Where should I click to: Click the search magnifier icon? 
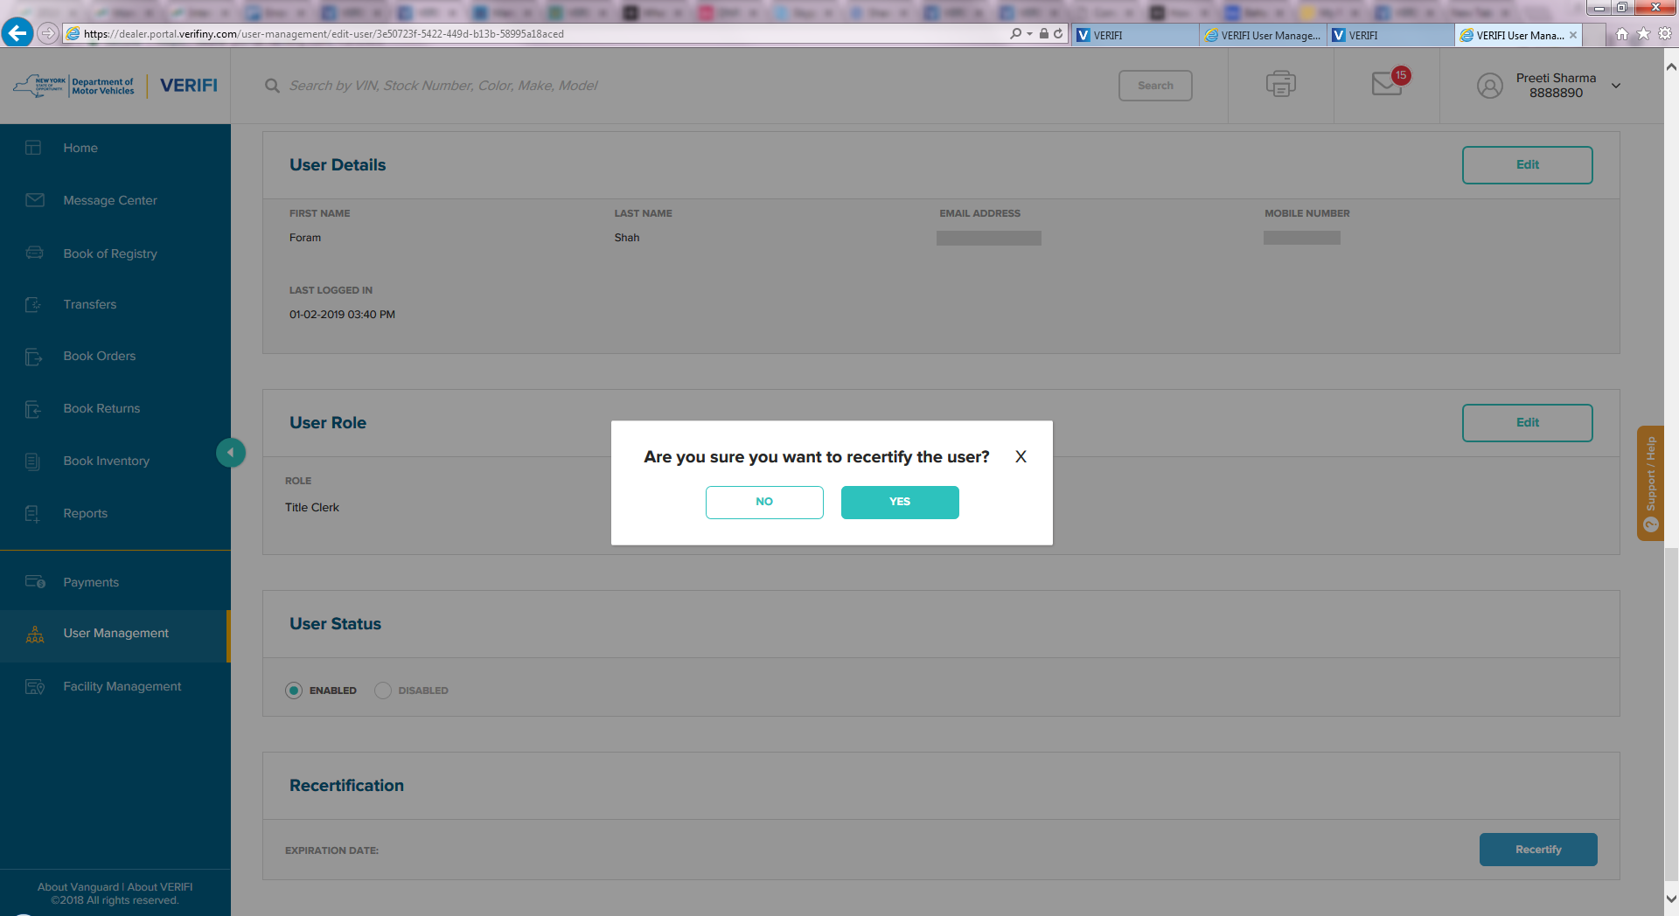pyautogui.click(x=273, y=86)
